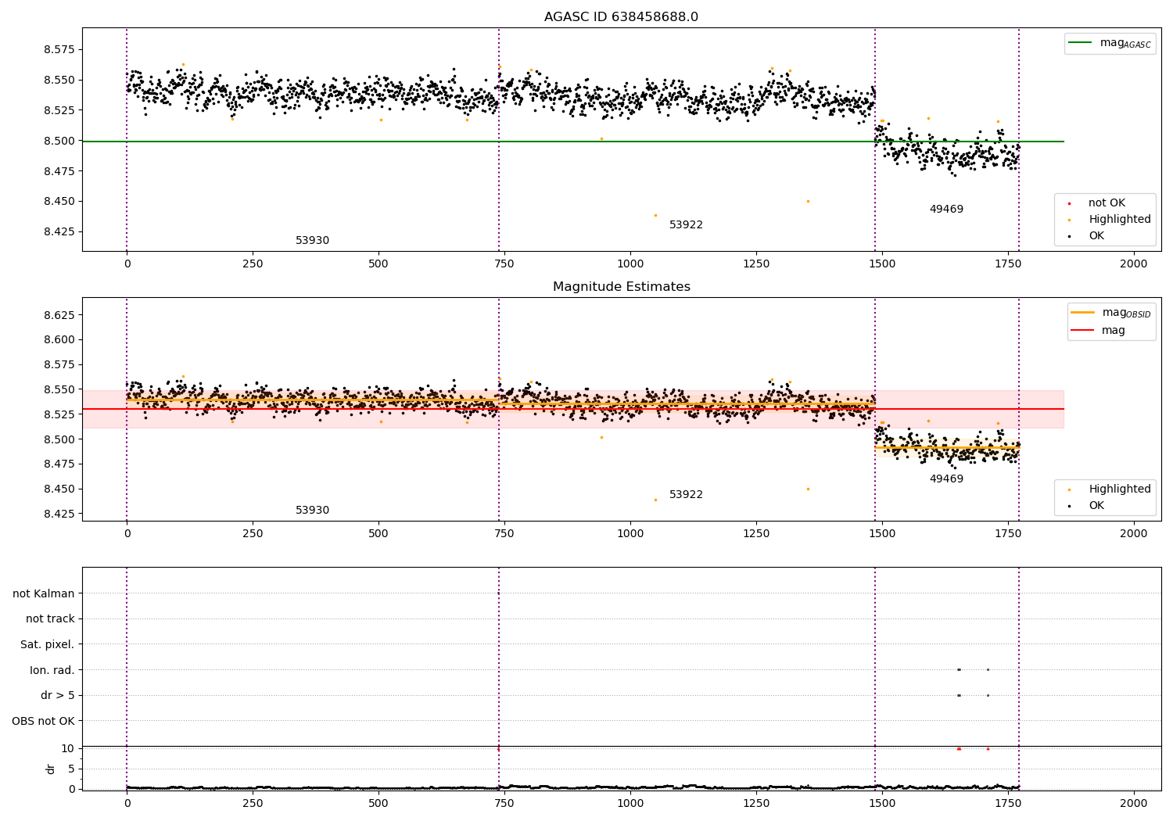Image resolution: width=1173 pixels, height=821 pixels.
Task: Click the 500 x-tick under bottom plot
Action: click(378, 803)
